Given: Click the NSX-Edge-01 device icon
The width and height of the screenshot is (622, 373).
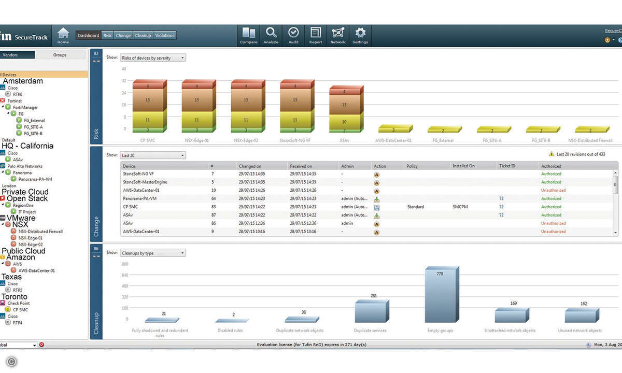Looking at the screenshot, I should pos(13,238).
